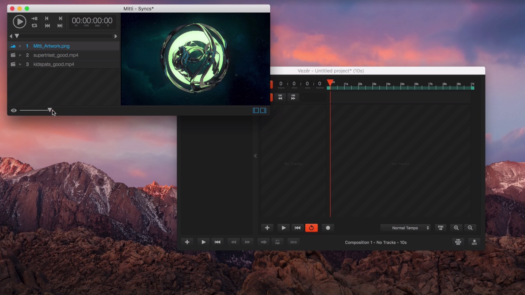This screenshot has height=295, width=525.
Task: Click the triple-arrow button in Vezér bottom bar
Action: point(264,242)
